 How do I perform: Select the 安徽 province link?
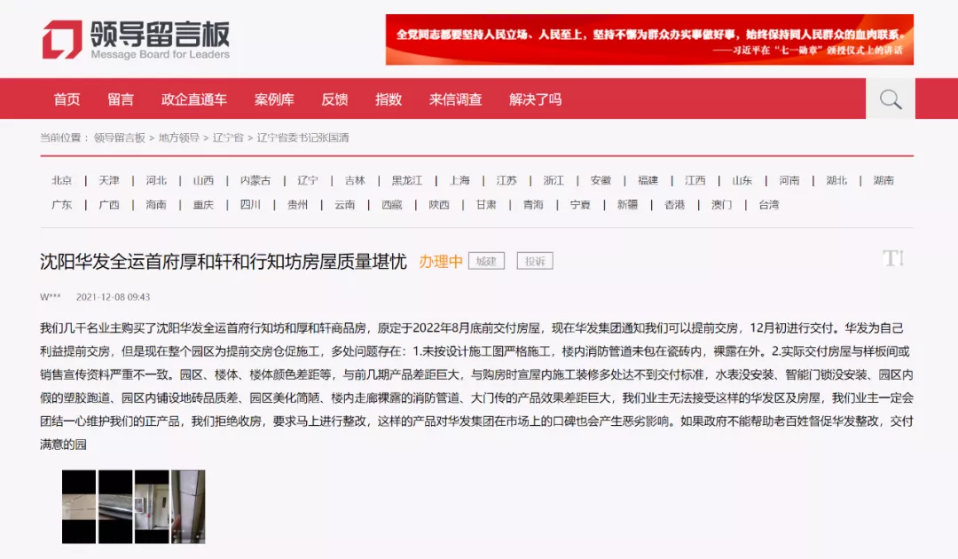tap(601, 180)
